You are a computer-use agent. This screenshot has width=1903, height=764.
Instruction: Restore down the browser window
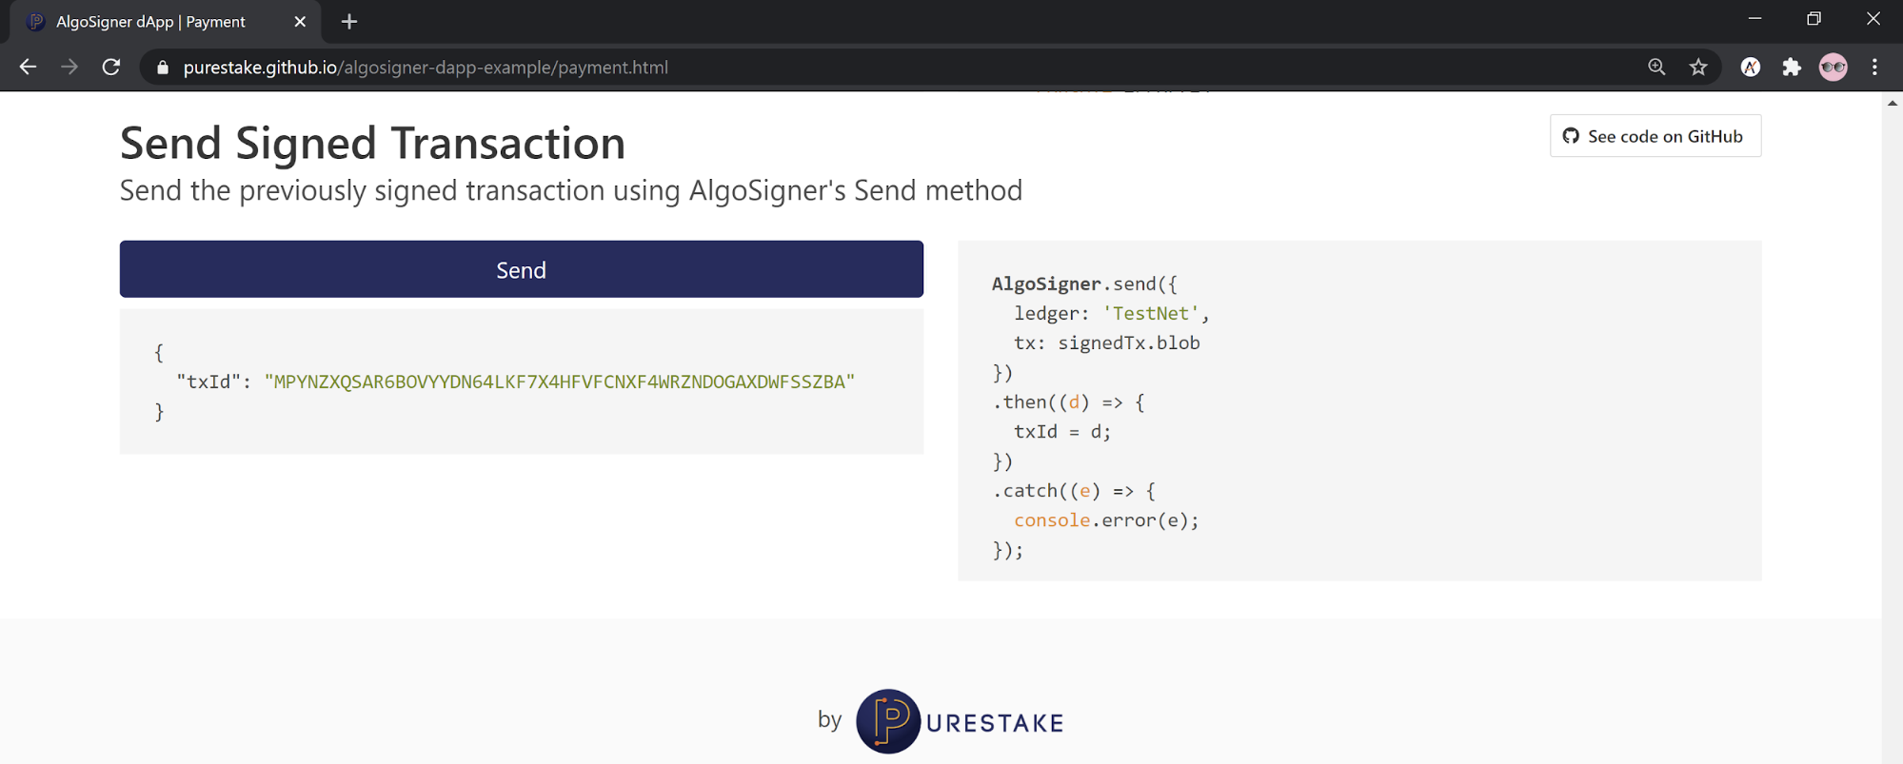pyautogui.click(x=1814, y=19)
